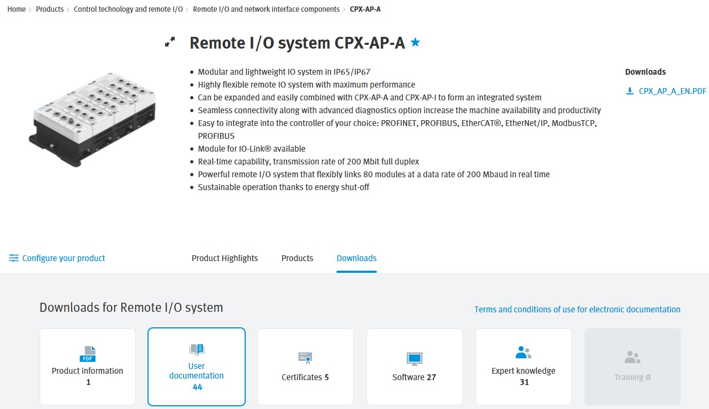Click the download arrow icon beside CPX_AP_A_EN.PDF

630,91
